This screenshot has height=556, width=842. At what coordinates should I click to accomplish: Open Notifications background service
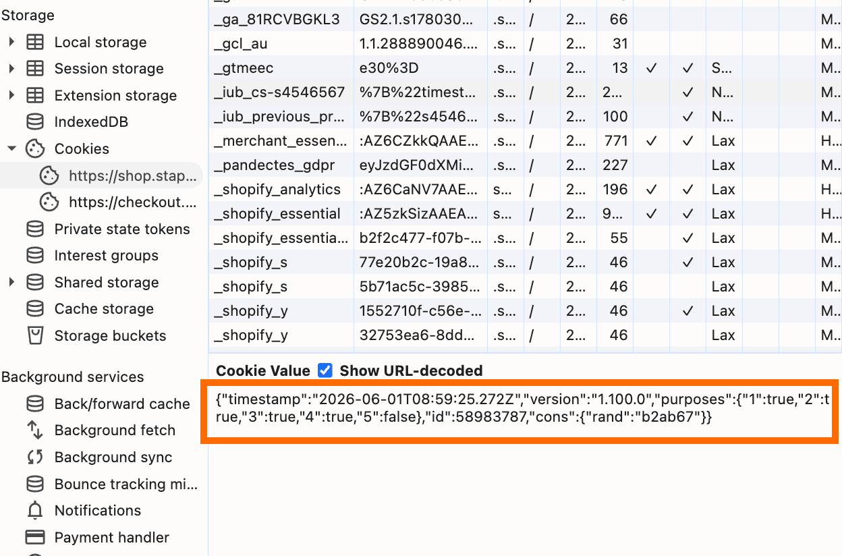tap(98, 511)
